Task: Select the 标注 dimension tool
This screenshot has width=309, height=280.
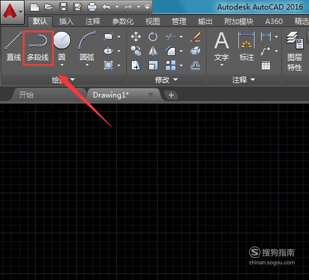Action: pos(247,46)
